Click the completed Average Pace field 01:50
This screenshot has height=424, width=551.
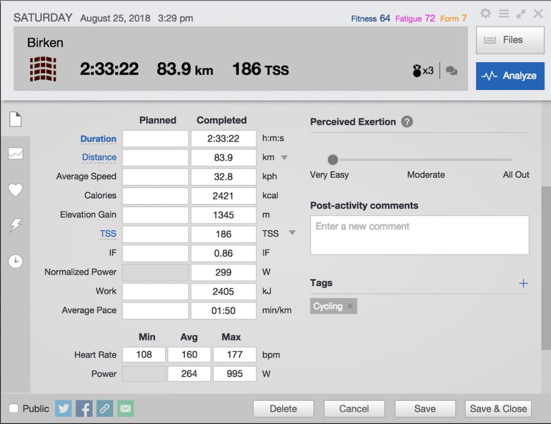224,311
